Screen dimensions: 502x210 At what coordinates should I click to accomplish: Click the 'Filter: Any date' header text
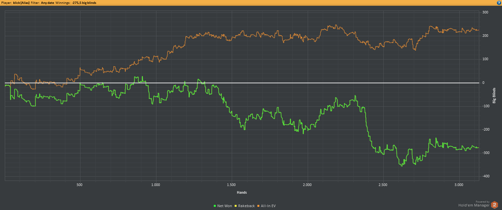coord(42,3)
